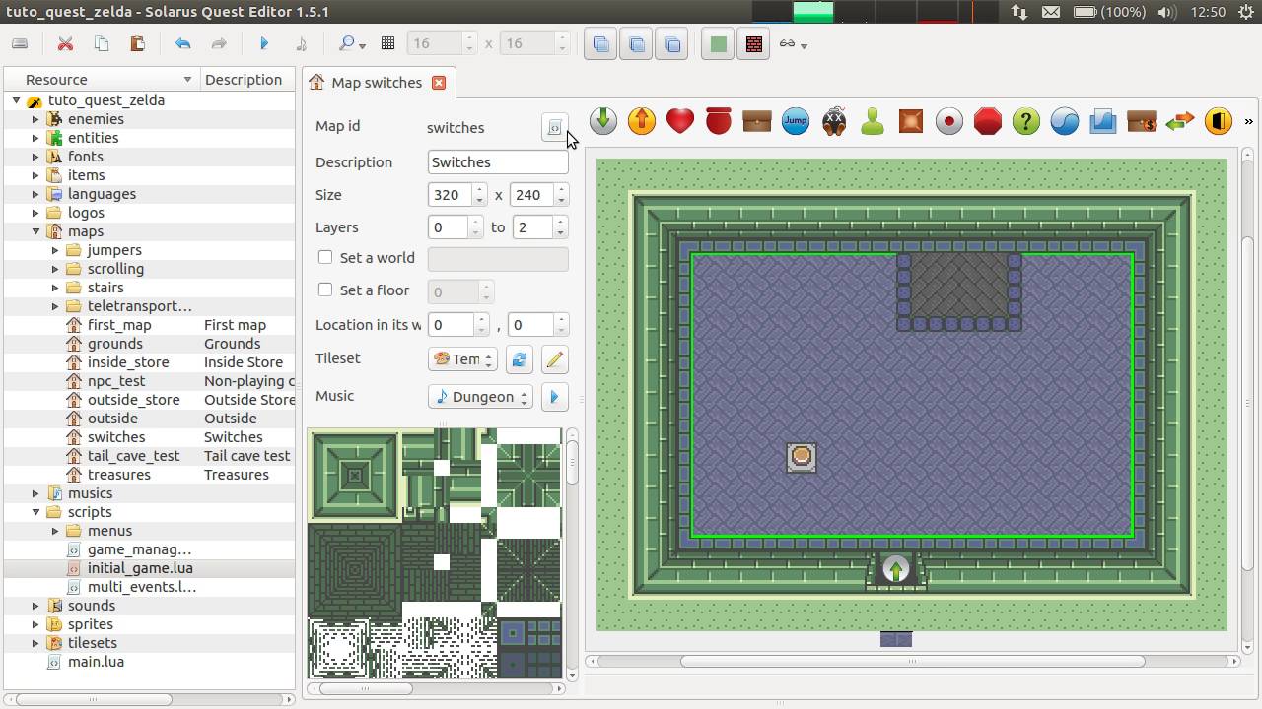Screen dimensions: 1262x709
Task: Select main.lua in the quest tree
Action: [x=96, y=662]
